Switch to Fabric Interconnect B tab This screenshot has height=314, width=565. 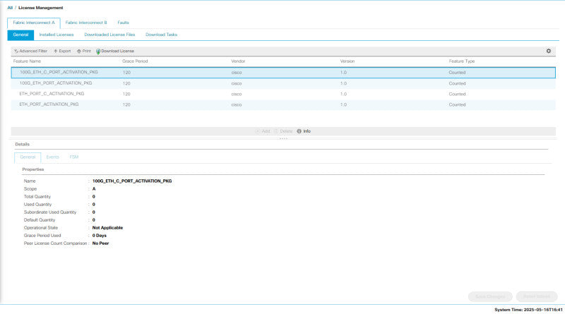coord(86,23)
